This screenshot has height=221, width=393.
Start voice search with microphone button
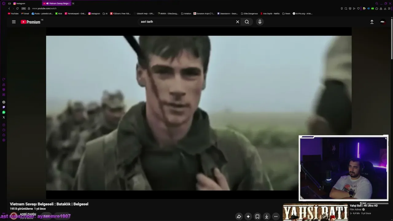tap(260, 22)
